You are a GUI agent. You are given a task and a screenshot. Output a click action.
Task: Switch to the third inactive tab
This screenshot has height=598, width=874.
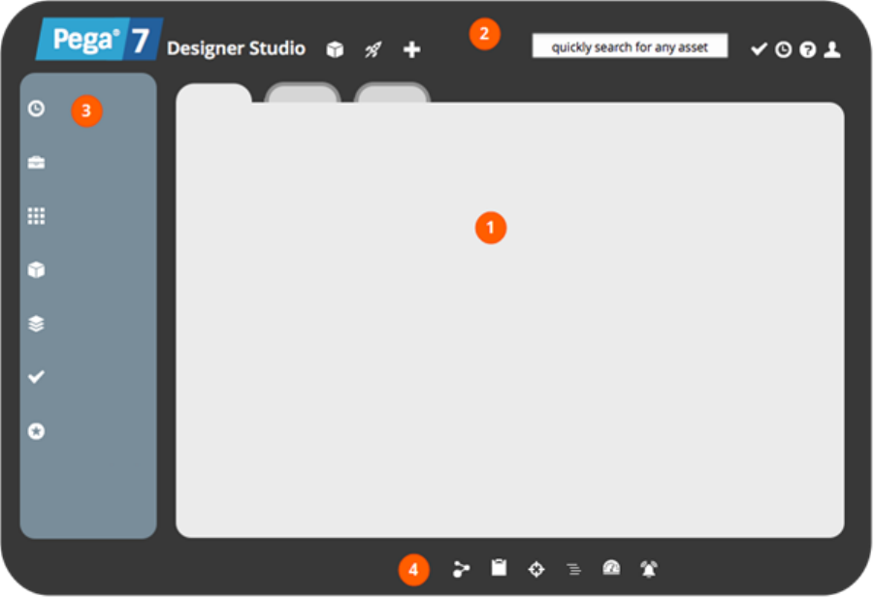(392, 92)
